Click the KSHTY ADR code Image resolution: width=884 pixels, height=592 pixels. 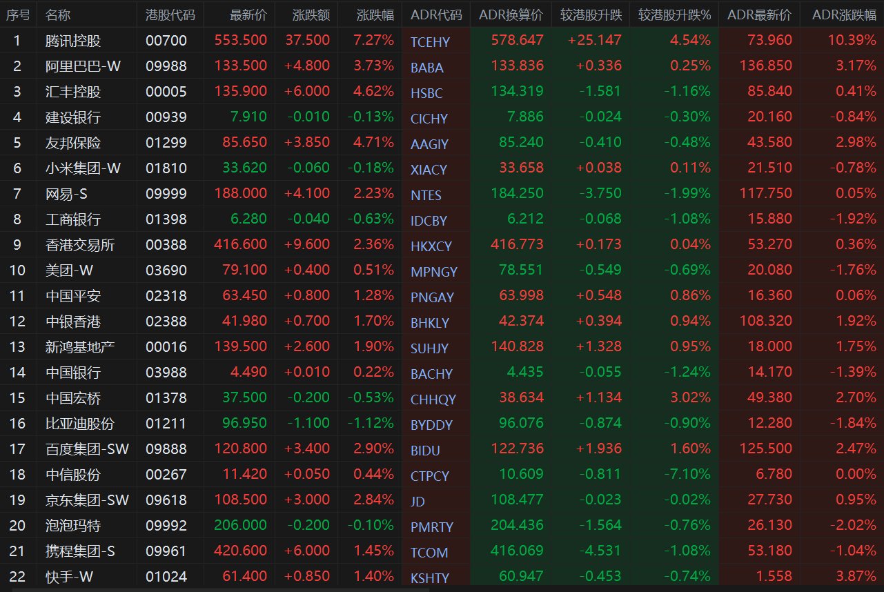pos(430,578)
